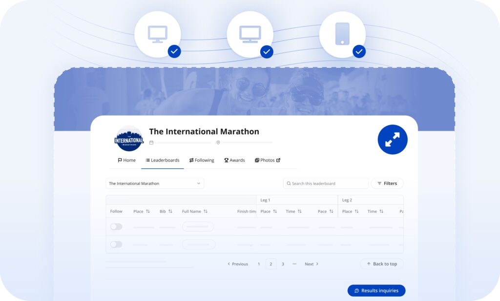Toggle follow switch for second runner

[116, 244]
